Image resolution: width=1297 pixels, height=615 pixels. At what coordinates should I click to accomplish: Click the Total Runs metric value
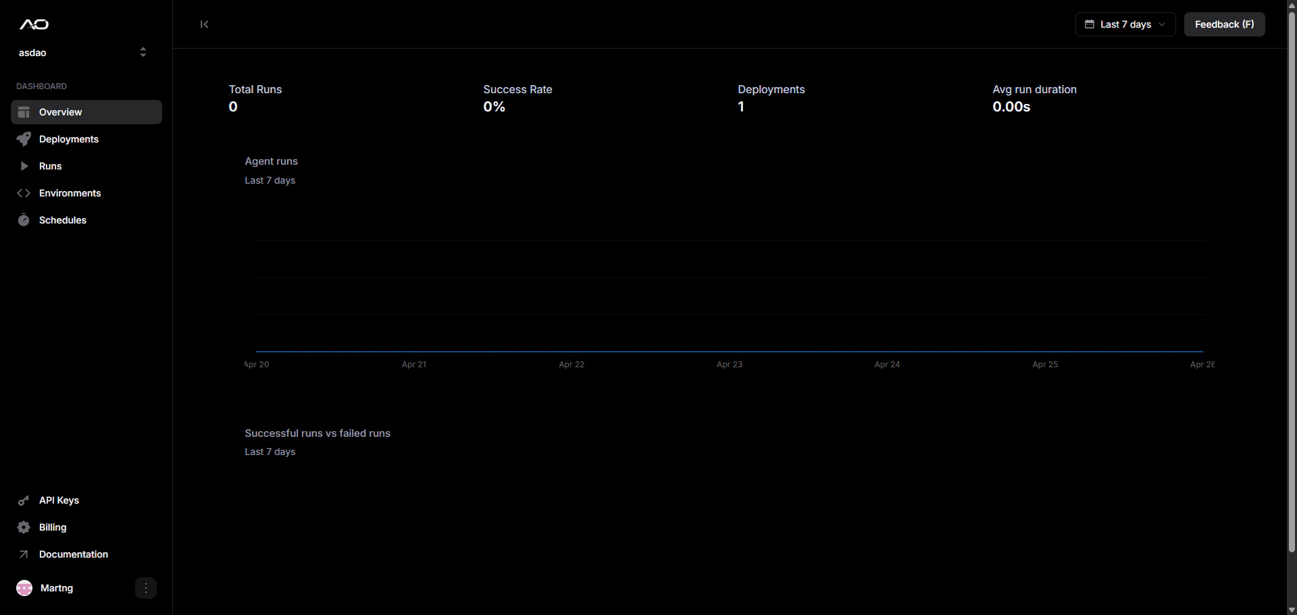click(233, 107)
